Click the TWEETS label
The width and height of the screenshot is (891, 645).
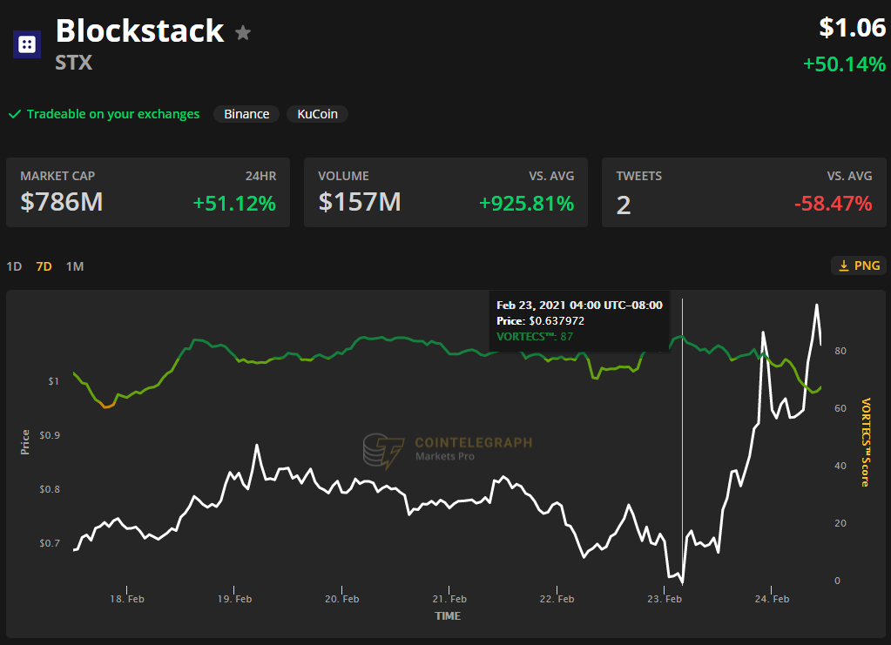[x=638, y=176]
